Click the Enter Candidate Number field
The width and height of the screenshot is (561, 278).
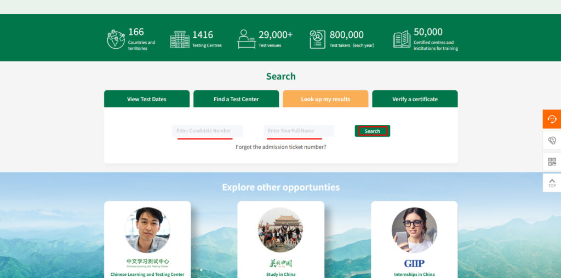point(207,131)
